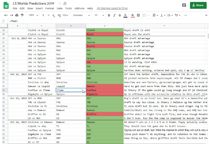
Task: Open the horizontal align dropdown
Action: [x=155, y=15]
